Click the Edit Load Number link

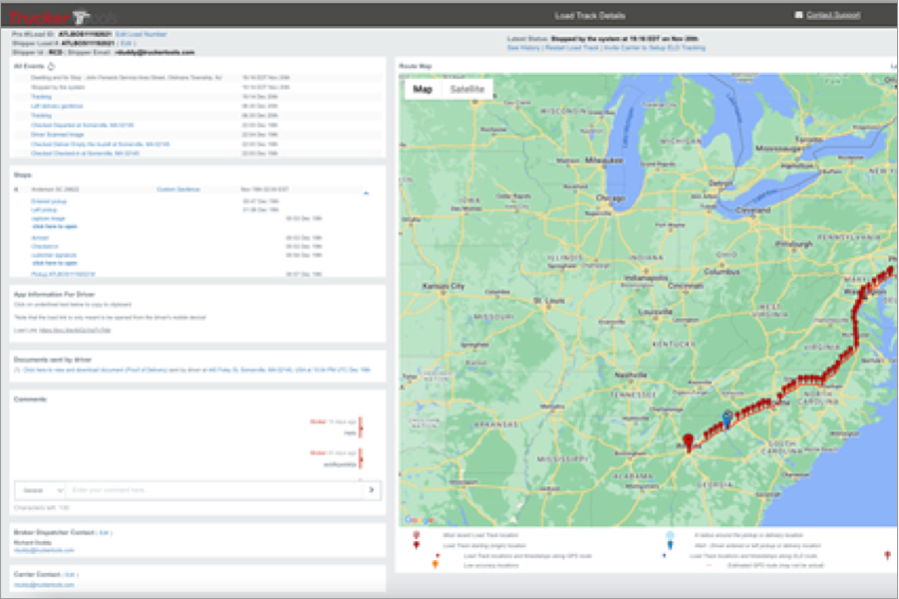(139, 35)
